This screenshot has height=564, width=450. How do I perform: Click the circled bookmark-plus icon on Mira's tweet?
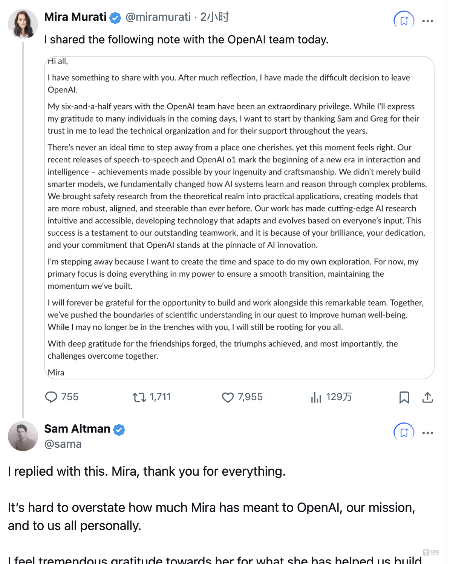[x=404, y=21]
